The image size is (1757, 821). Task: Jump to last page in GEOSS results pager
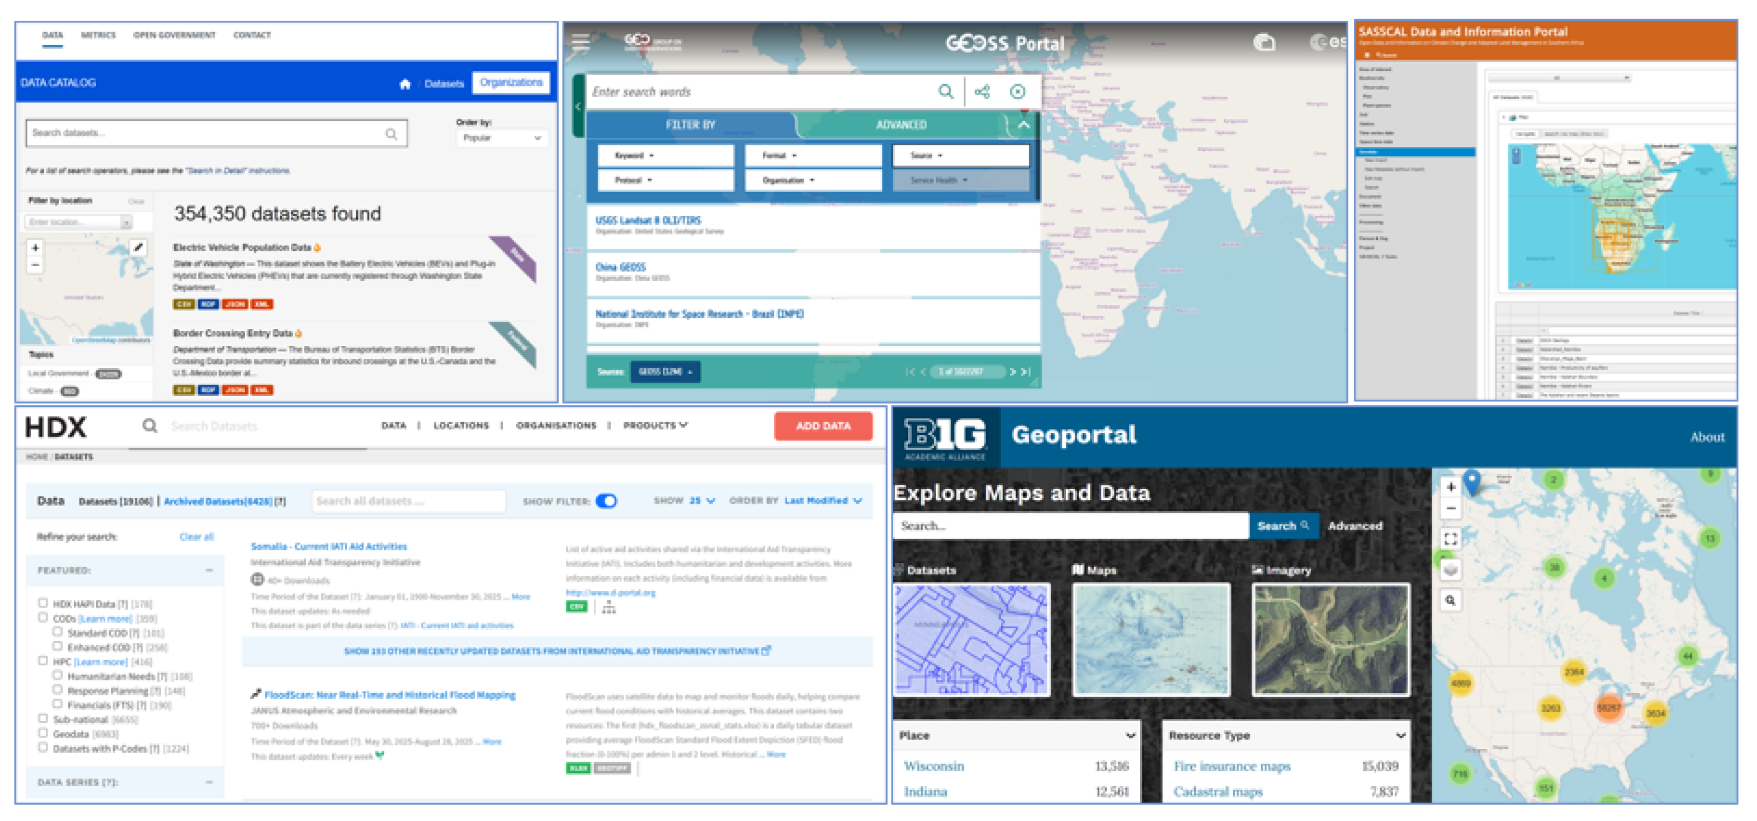click(1025, 371)
